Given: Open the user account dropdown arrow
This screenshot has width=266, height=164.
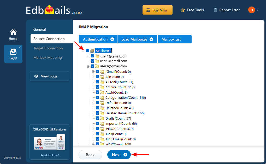Looking at the screenshot, I should click(258, 10).
